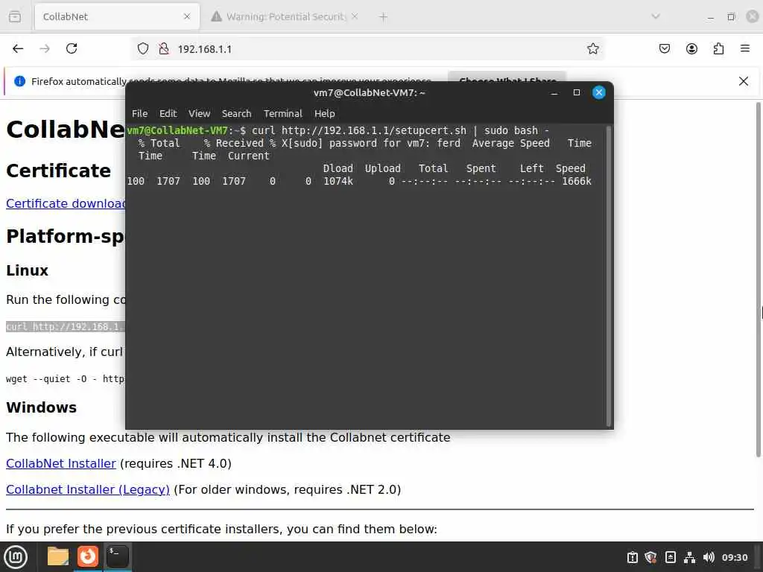Open the volume speaker tray icon
Image resolution: width=763 pixels, height=572 pixels.
(709, 557)
